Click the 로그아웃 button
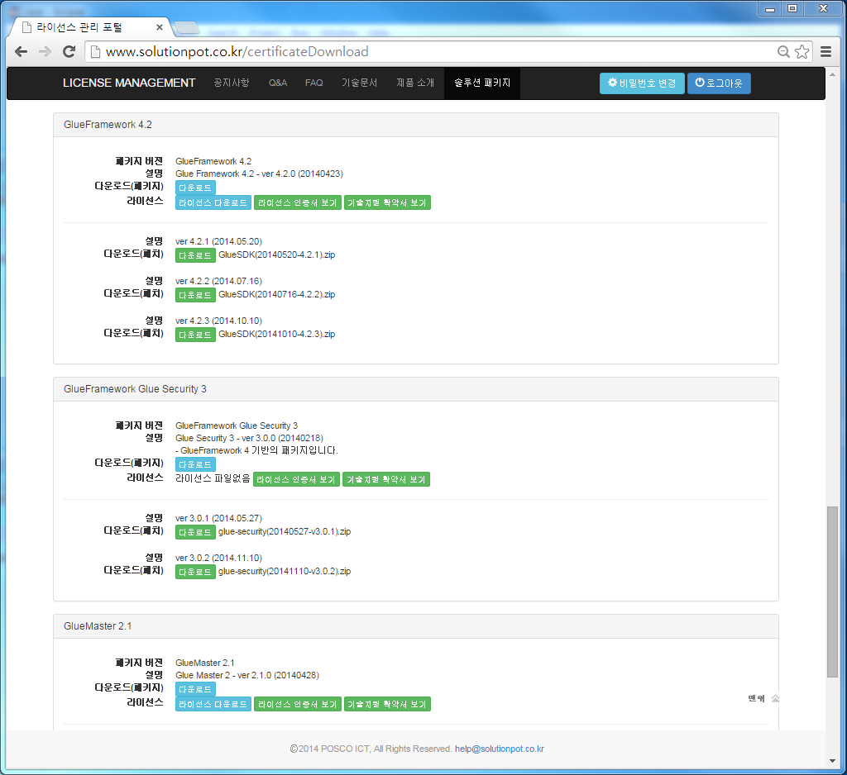Viewport: 847px width, 775px height. [x=719, y=83]
